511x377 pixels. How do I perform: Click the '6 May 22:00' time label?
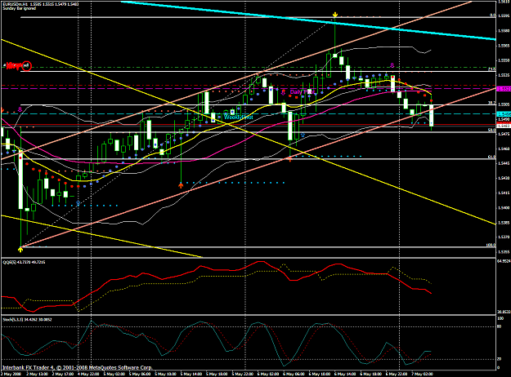click(x=397, y=374)
